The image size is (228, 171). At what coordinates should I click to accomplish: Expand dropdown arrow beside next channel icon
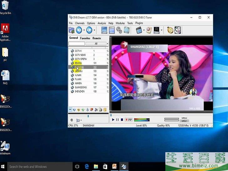tap(94, 30)
